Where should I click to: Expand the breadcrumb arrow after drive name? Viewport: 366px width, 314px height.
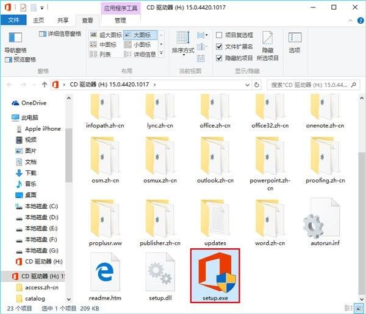click(155, 85)
